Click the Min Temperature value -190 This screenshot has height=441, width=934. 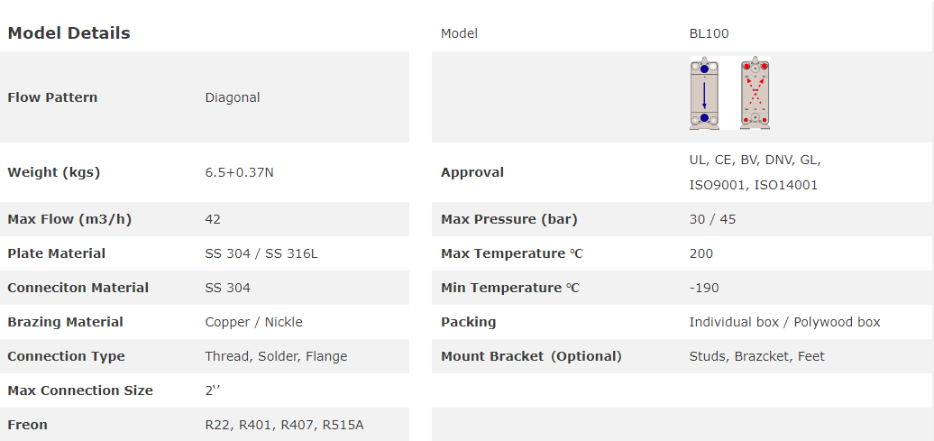(x=704, y=288)
